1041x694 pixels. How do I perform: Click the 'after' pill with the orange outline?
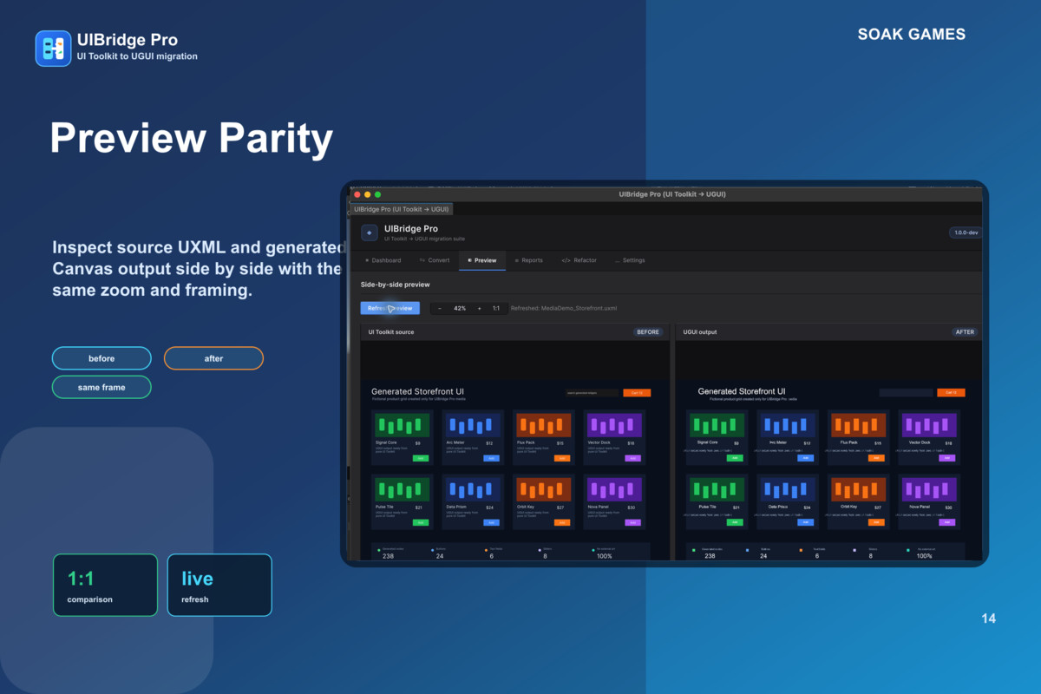click(x=213, y=358)
